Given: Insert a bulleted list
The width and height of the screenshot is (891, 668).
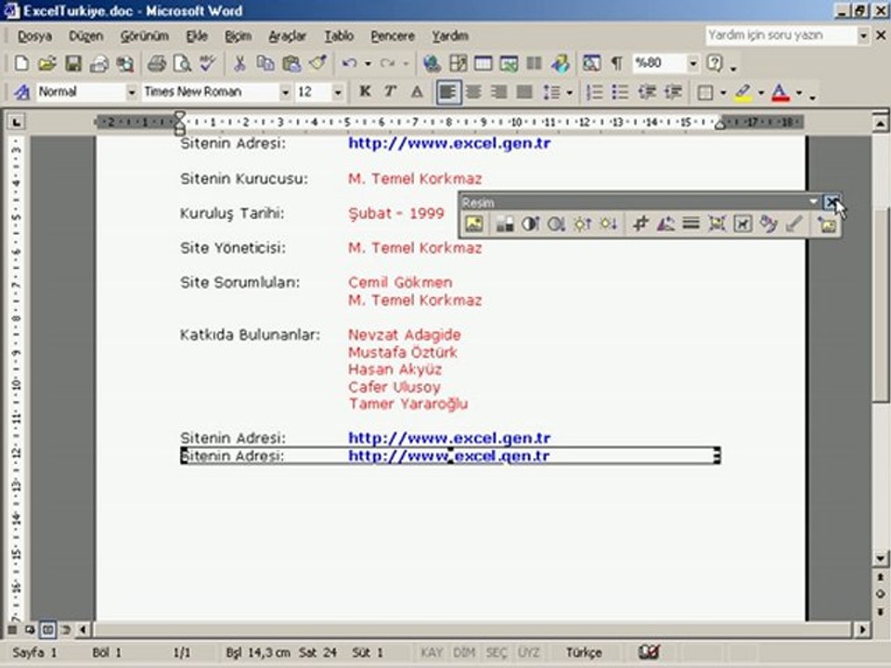Looking at the screenshot, I should [620, 92].
